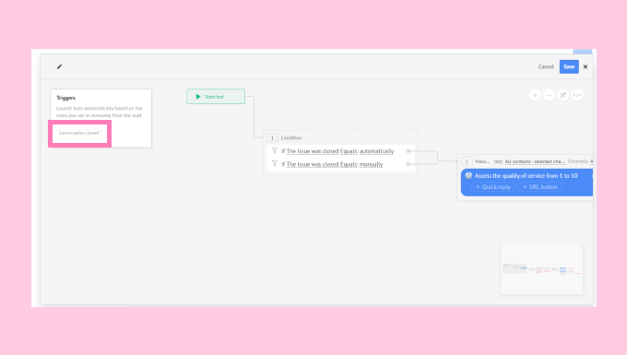
Task: Open 'All contacts - selected cha...' recipient selector
Action: point(535,161)
